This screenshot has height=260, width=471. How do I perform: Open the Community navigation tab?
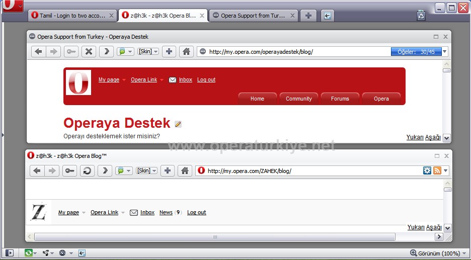coord(298,99)
